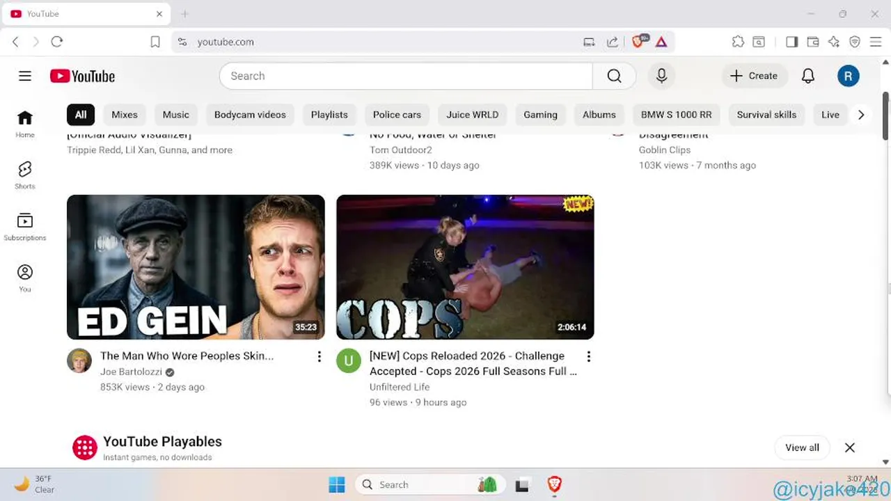Open the Windows Start menu
The height and width of the screenshot is (501, 891).
coord(337,484)
